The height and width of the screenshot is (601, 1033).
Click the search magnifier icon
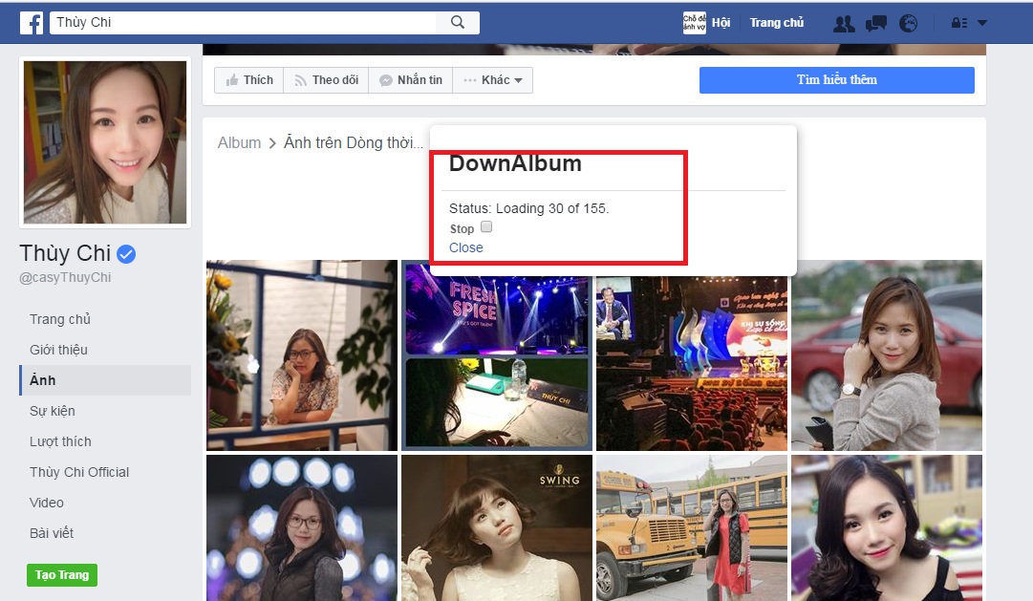click(x=456, y=21)
